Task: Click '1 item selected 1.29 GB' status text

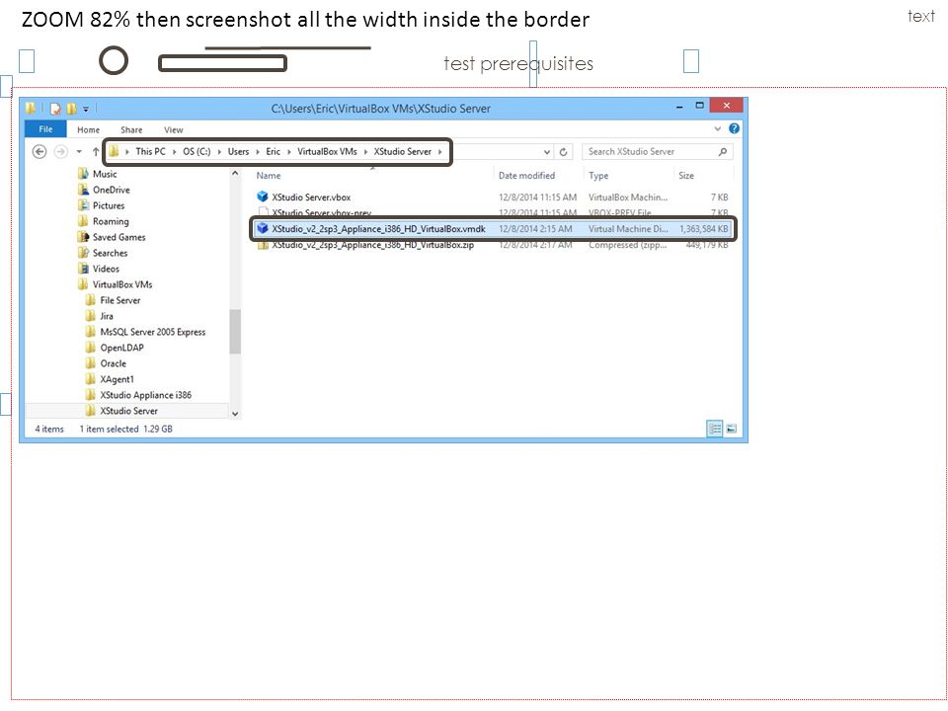Action: [125, 429]
